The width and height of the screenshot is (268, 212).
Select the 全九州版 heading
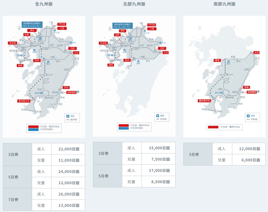(44, 4)
